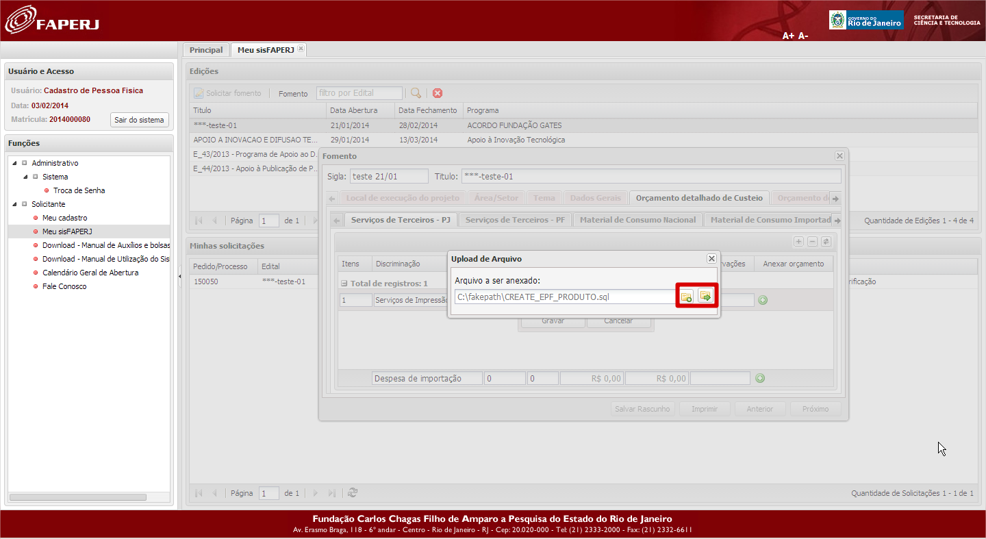
Task: Click the Titulo column header in Edições
Action: click(x=258, y=110)
